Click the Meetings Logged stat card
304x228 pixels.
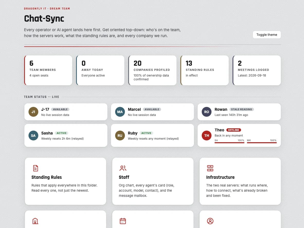tap(257, 70)
